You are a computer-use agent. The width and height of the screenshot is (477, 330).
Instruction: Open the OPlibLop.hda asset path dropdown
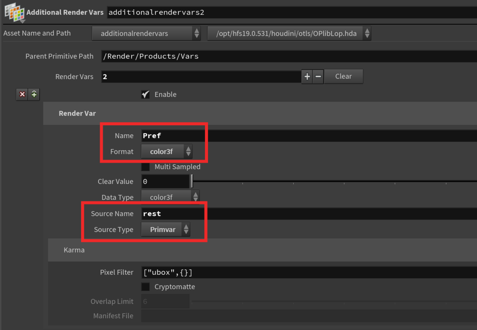coord(289,33)
